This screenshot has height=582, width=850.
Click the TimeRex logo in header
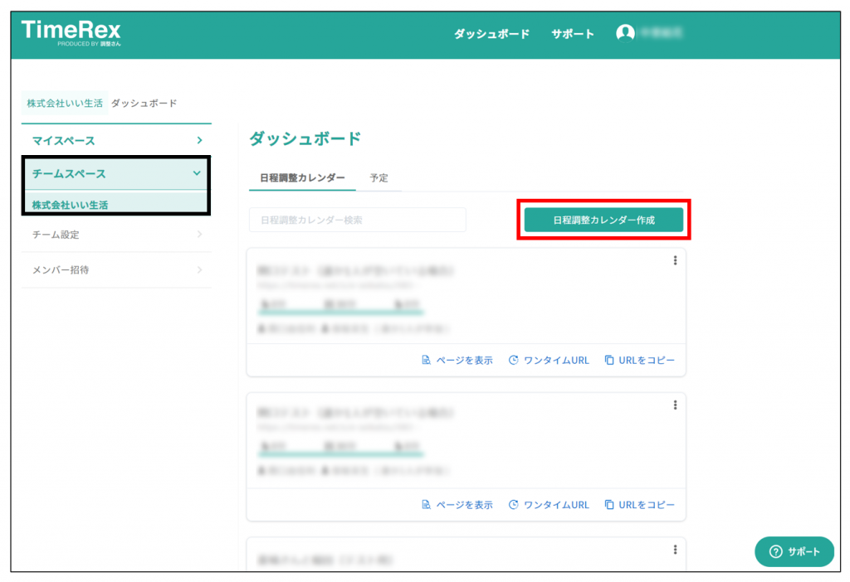(71, 33)
